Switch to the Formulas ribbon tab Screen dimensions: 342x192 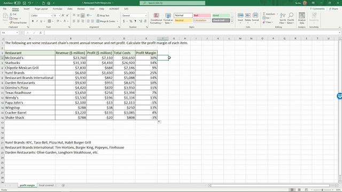coord(57,9)
